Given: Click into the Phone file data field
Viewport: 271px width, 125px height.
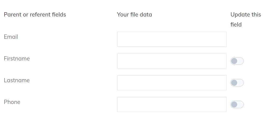Looking at the screenshot, I should coord(172,104).
